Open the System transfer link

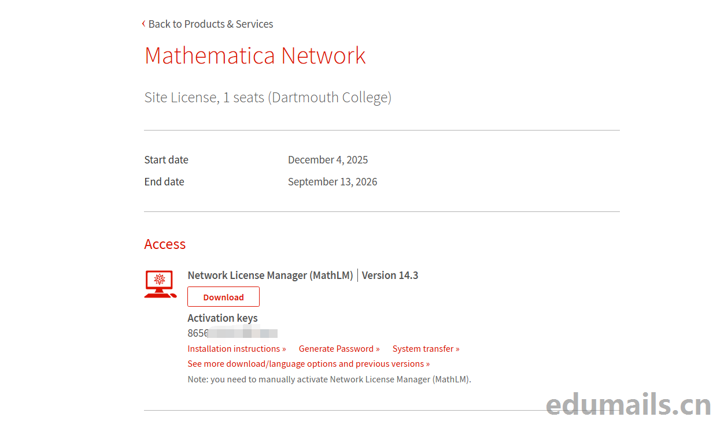(x=426, y=349)
